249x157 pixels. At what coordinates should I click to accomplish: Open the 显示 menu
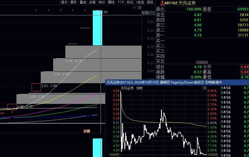64,2
